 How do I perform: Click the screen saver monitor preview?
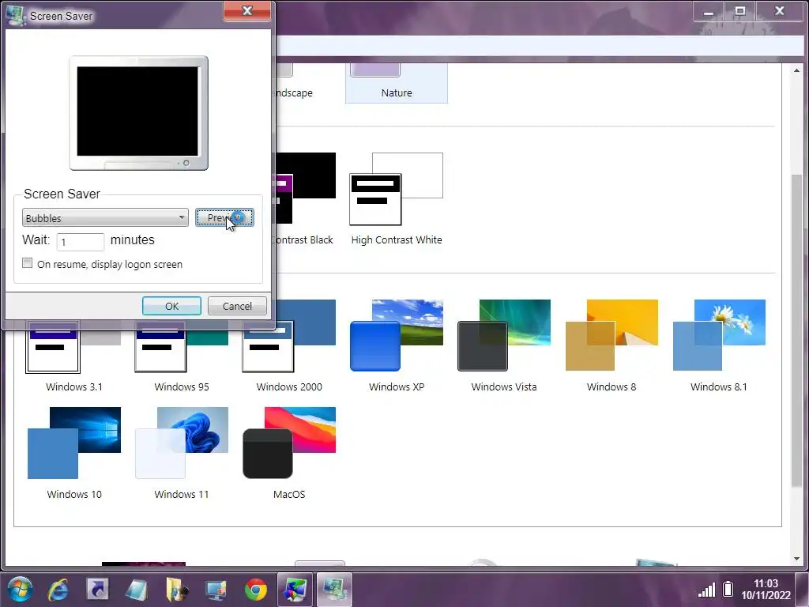click(x=139, y=113)
